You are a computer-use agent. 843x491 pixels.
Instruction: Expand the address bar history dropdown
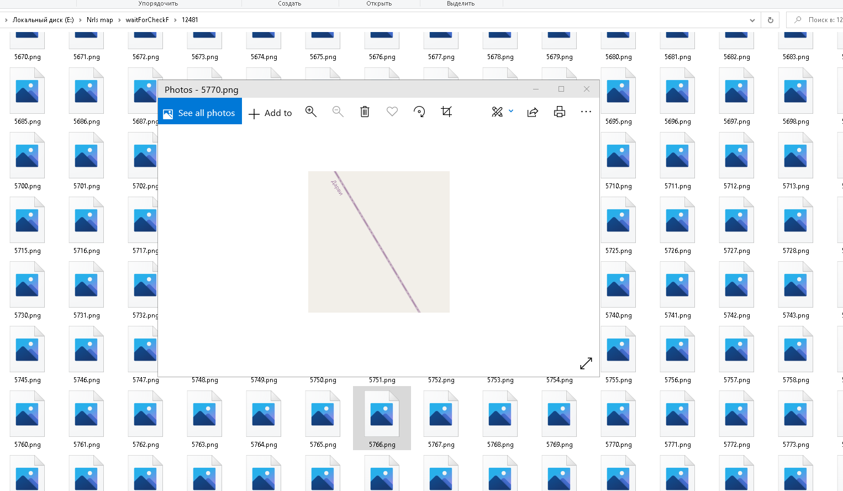pyautogui.click(x=752, y=19)
